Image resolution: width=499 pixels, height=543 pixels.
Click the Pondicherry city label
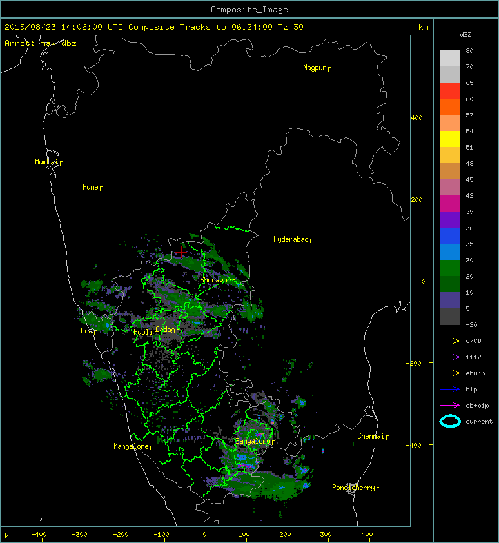(353, 488)
